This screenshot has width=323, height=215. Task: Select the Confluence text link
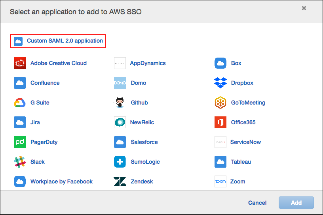(x=45, y=83)
